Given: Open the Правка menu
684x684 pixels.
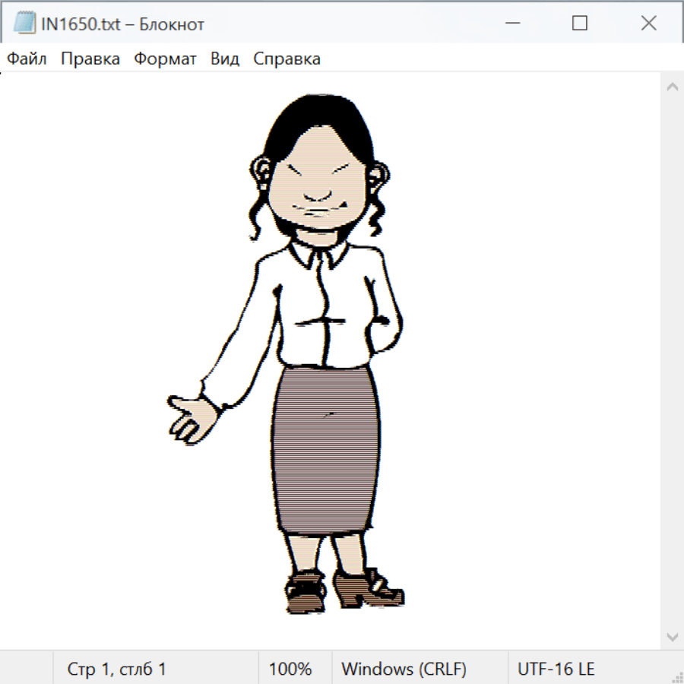Looking at the screenshot, I should click(90, 59).
